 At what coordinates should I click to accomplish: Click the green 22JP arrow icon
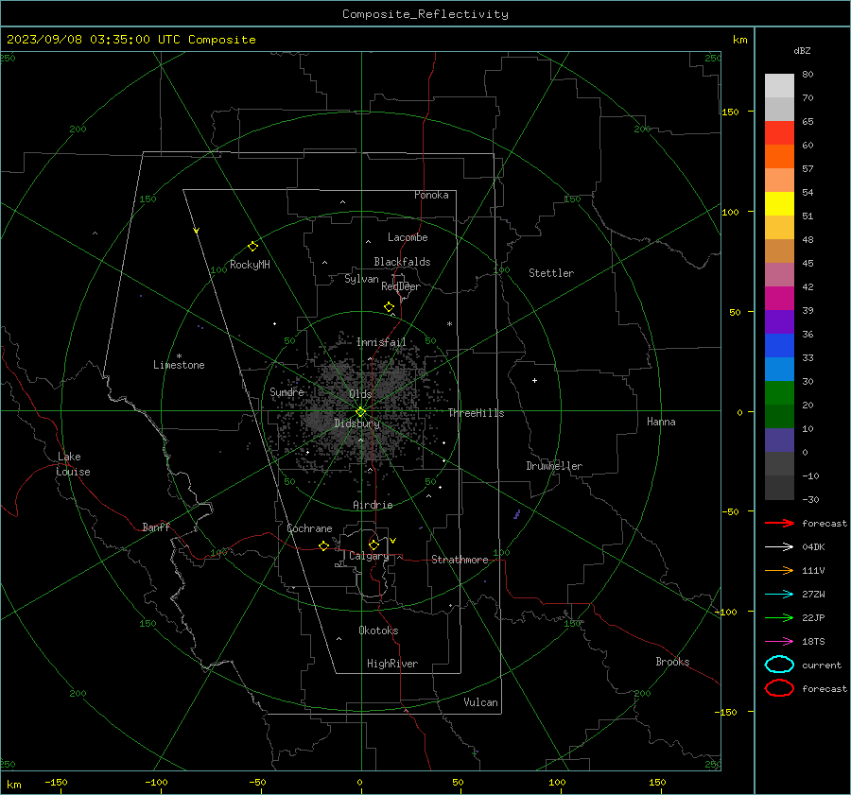[x=779, y=617]
